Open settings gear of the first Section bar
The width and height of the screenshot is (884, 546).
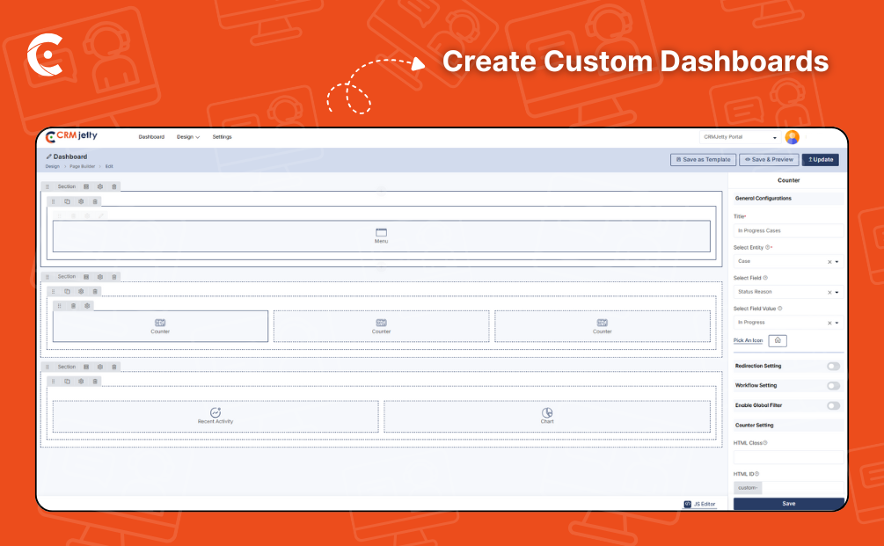(100, 186)
